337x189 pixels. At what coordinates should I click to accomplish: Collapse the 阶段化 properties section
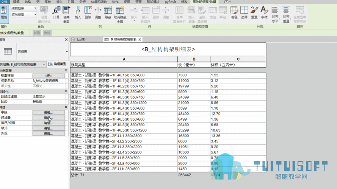tap(67, 91)
